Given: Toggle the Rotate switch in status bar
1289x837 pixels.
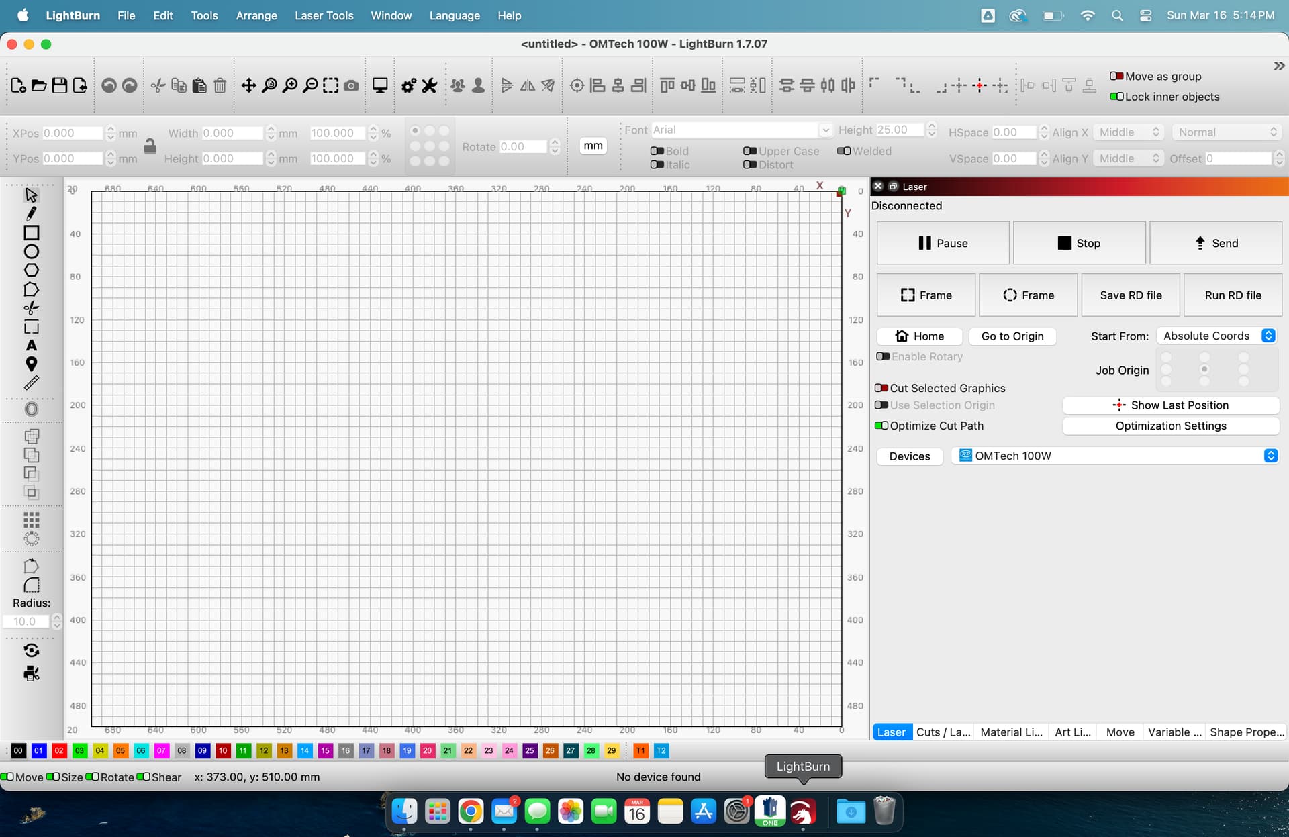Looking at the screenshot, I should click(92, 777).
